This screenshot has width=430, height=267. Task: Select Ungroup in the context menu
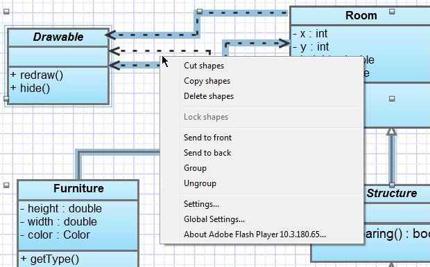coord(200,183)
